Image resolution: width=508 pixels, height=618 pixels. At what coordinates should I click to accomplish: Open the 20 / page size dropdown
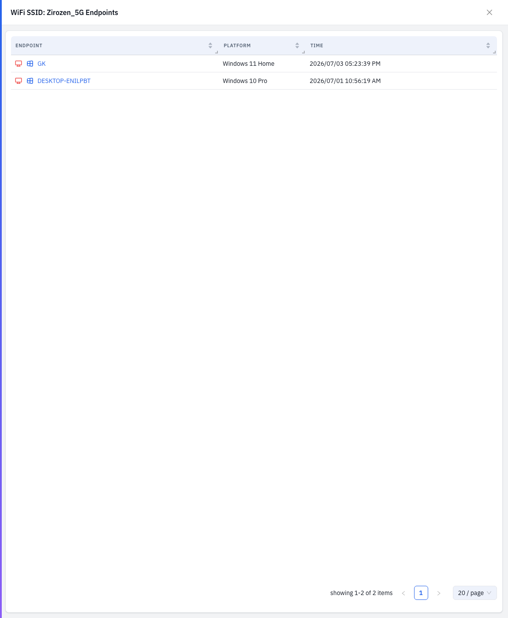[x=475, y=593]
